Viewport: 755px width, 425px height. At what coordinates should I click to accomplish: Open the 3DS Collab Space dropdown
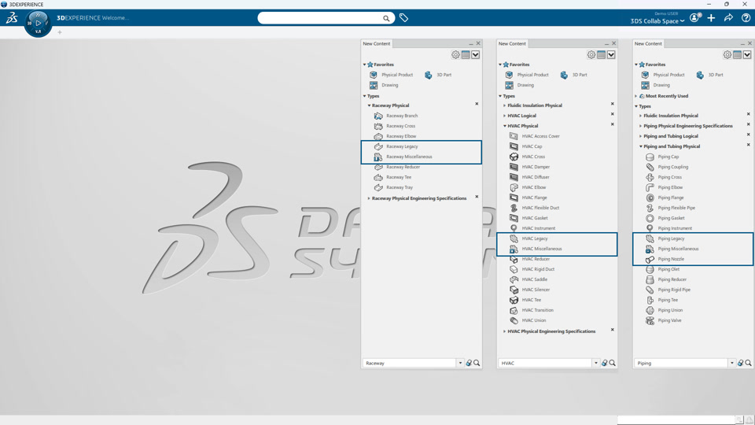coord(657,21)
